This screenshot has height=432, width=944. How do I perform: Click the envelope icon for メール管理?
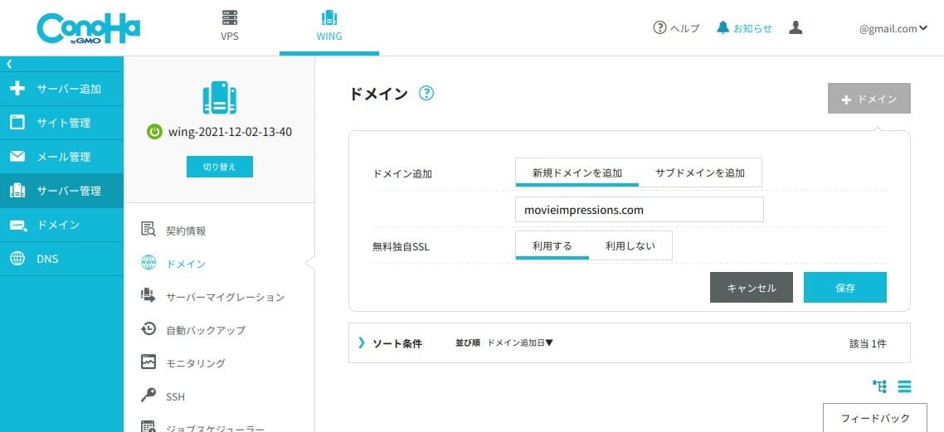[17, 157]
